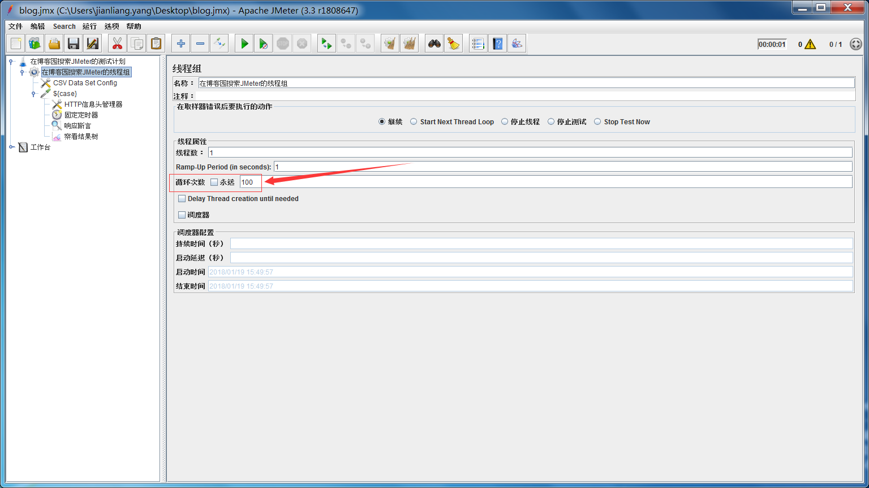
Task: Click the loop count field showing 100
Action: (546, 182)
